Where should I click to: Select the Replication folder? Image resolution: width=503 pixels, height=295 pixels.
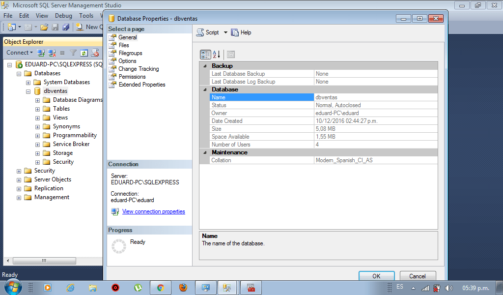coord(49,188)
